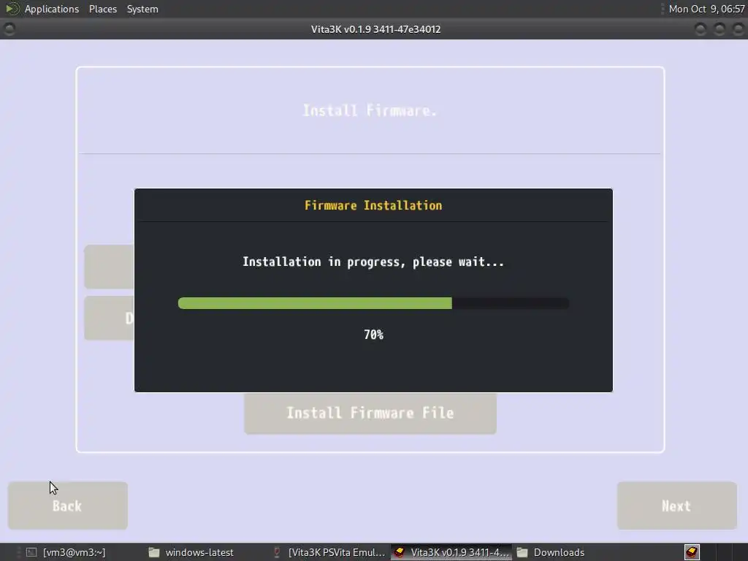Click the firmware installation progress bar
The width and height of the screenshot is (748, 561).
(x=373, y=303)
